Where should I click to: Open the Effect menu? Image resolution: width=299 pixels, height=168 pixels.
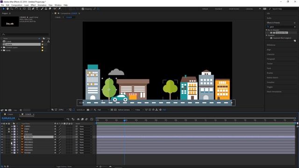point(33,5)
